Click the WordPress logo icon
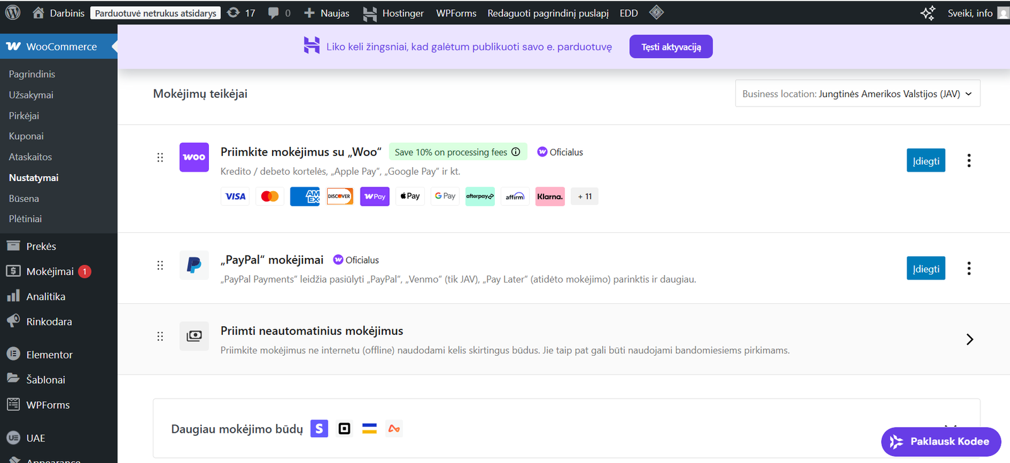This screenshot has width=1010, height=463. [x=13, y=13]
